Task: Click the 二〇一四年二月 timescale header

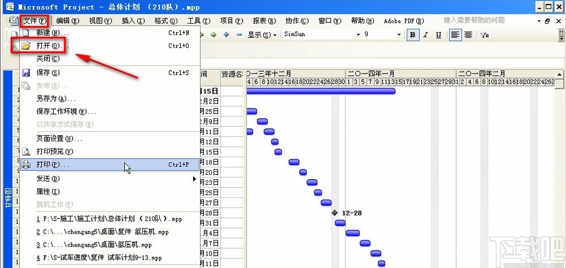Action: (505, 74)
